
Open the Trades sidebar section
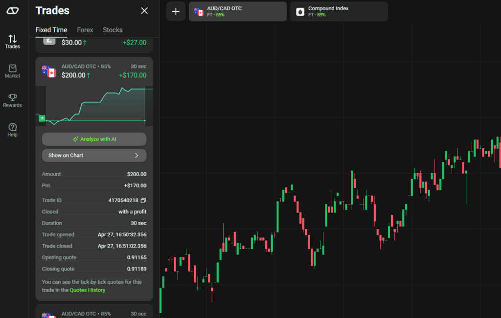click(x=12, y=42)
